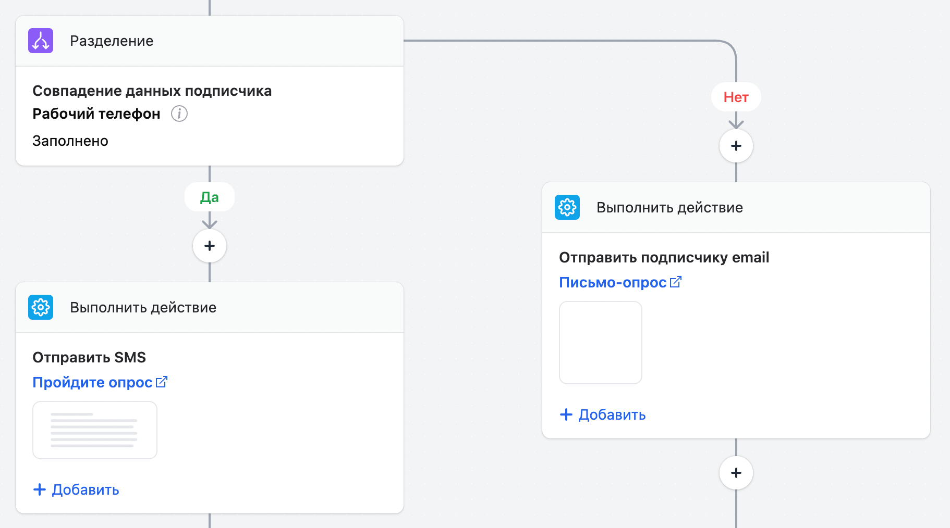Viewport: 950px width, 528px height.
Task: Select the Разделение block header
Action: [210, 41]
